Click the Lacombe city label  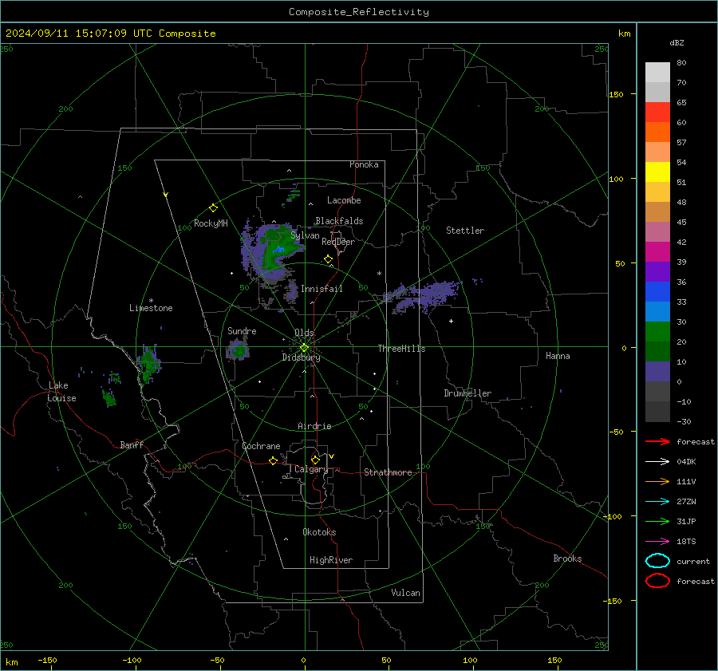pos(344,200)
